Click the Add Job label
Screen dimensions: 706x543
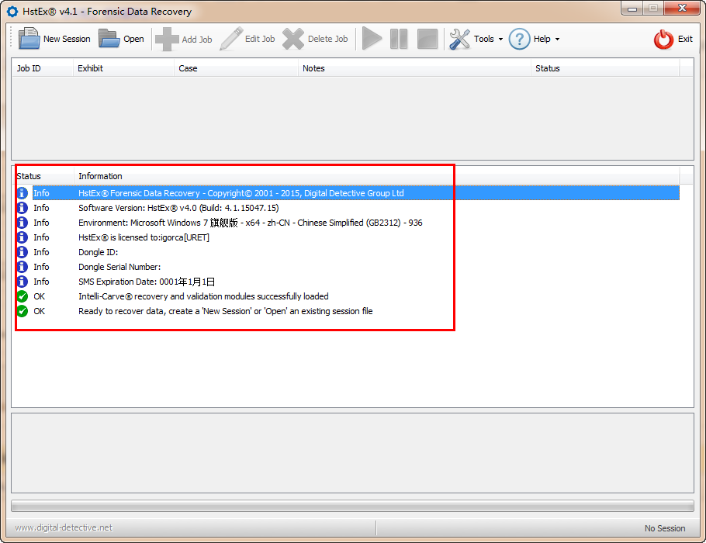coord(197,39)
